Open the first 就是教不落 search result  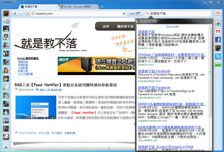click(146, 32)
